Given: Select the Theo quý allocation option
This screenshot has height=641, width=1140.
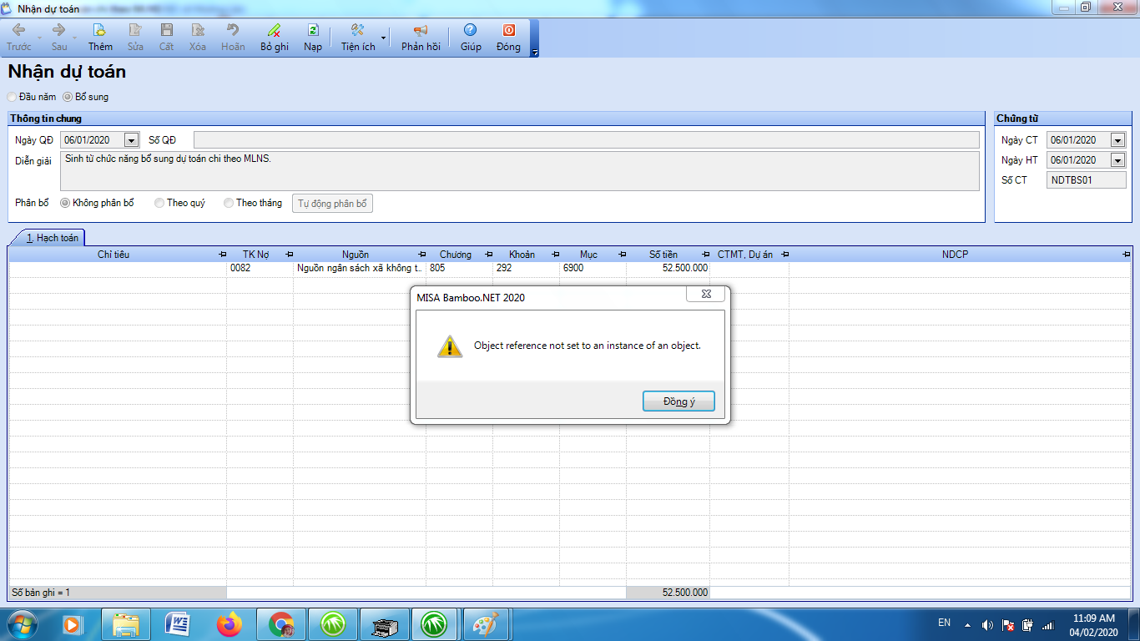Looking at the screenshot, I should pos(159,203).
